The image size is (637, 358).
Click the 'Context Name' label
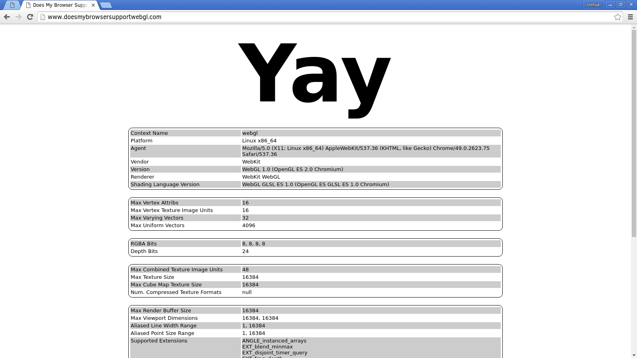(149, 133)
